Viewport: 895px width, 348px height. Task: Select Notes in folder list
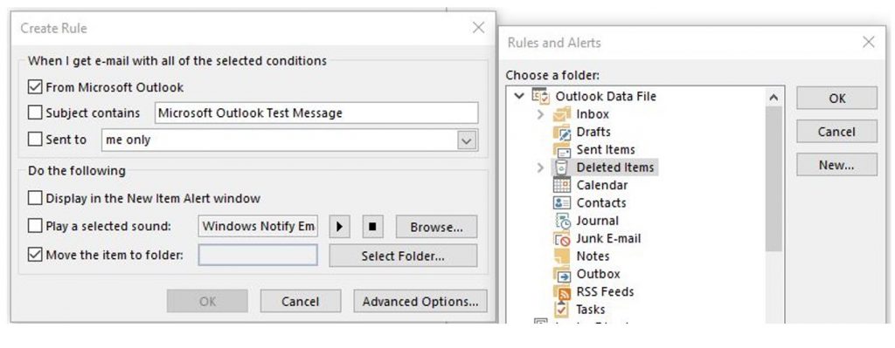pos(593,256)
